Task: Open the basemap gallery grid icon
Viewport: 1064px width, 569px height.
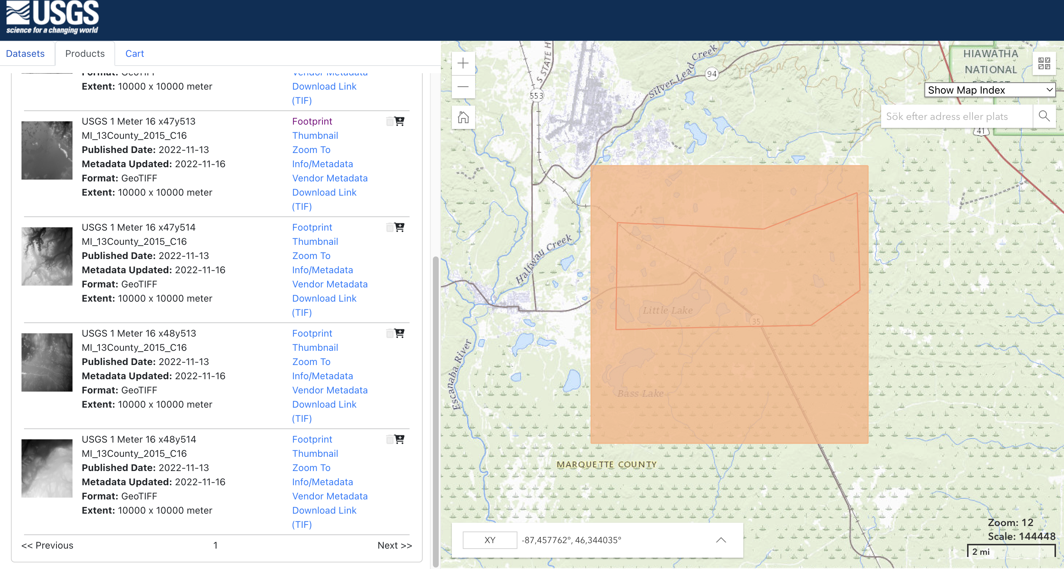Action: pyautogui.click(x=1044, y=63)
